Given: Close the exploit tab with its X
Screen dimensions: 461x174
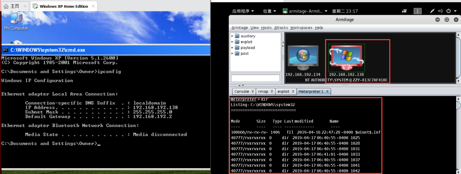Looking at the screenshot, I should pyautogui.click(x=293, y=92).
